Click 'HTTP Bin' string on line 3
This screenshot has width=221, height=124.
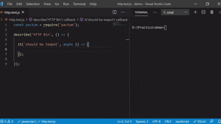click(41, 34)
